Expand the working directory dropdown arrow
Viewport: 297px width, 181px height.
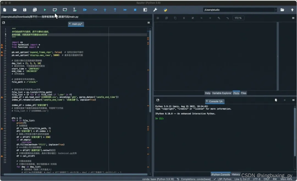click(x=276, y=10)
